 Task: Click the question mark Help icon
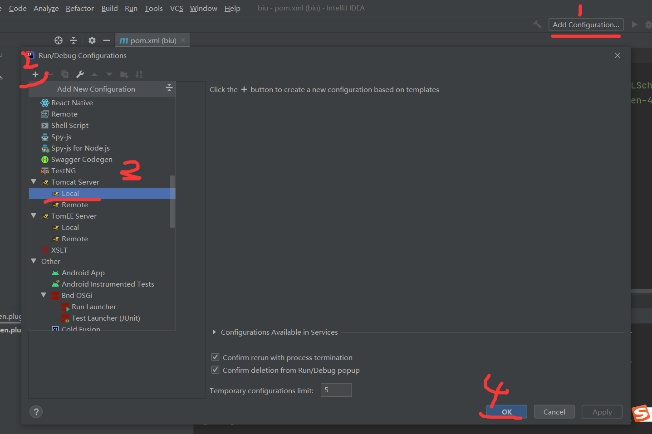click(36, 412)
